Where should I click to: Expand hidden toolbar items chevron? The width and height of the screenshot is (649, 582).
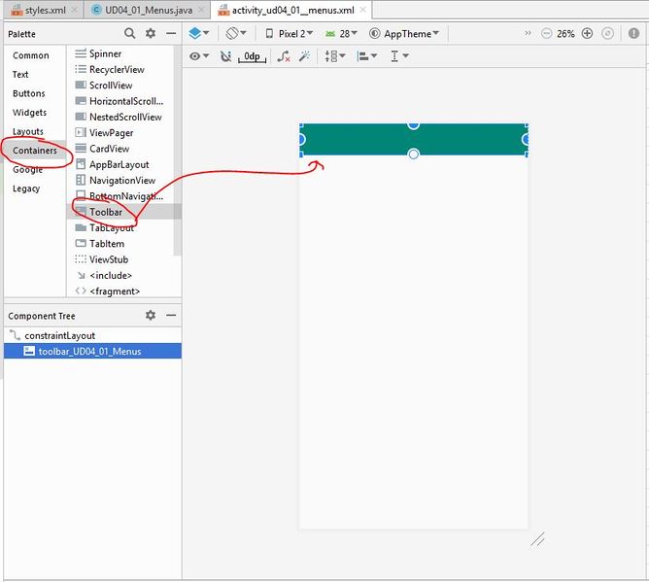click(x=528, y=33)
